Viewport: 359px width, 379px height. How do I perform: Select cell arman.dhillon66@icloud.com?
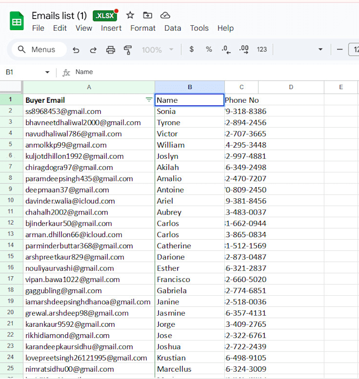pos(89,235)
